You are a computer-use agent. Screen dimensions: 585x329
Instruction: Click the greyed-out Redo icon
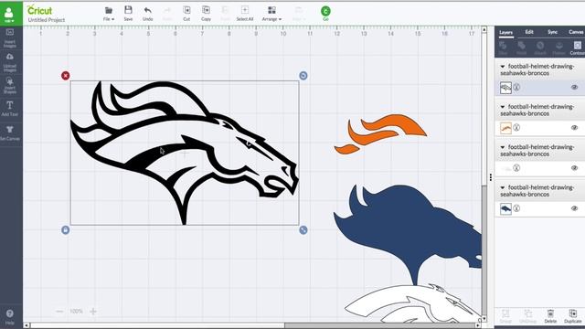point(167,14)
